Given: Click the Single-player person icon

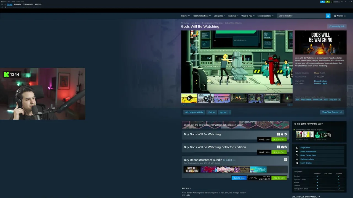Looking at the screenshot, I should pyautogui.click(x=297, y=148).
